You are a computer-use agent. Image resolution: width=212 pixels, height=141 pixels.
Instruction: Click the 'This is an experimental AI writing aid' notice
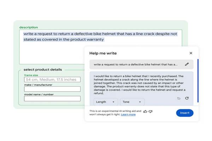tap(115, 113)
